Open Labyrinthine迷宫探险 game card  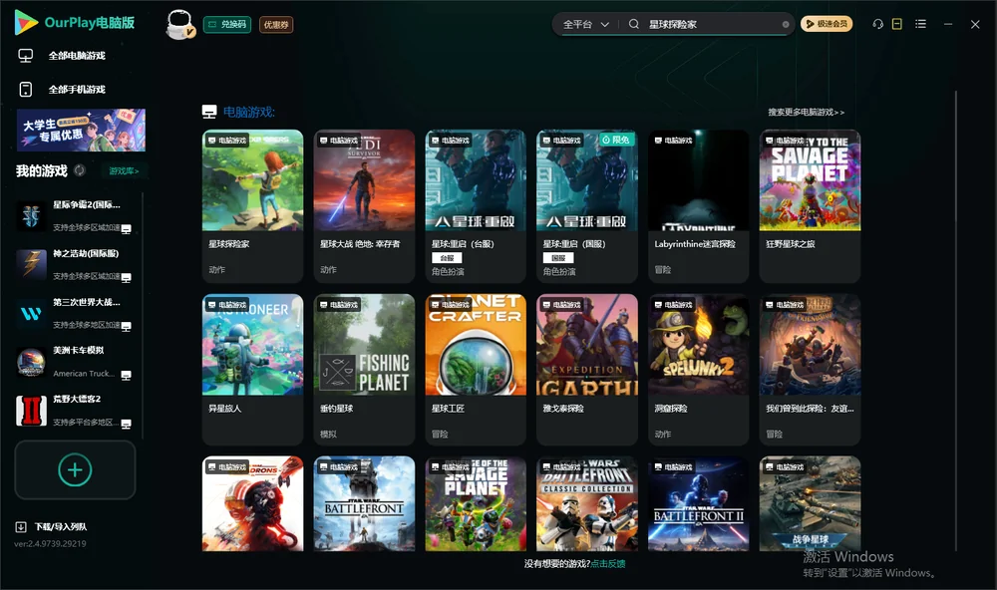click(x=698, y=206)
